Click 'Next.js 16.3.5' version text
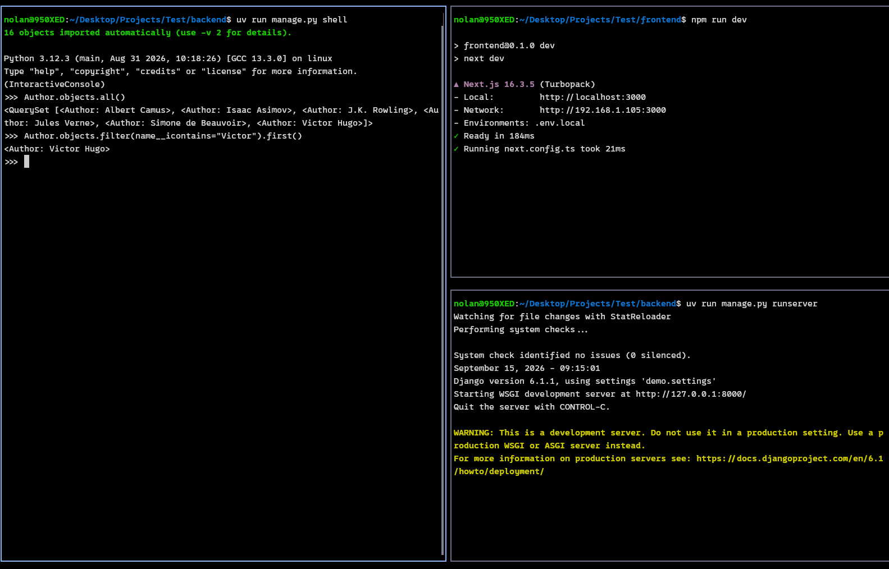Viewport: 889px width, 569px height. tap(499, 84)
